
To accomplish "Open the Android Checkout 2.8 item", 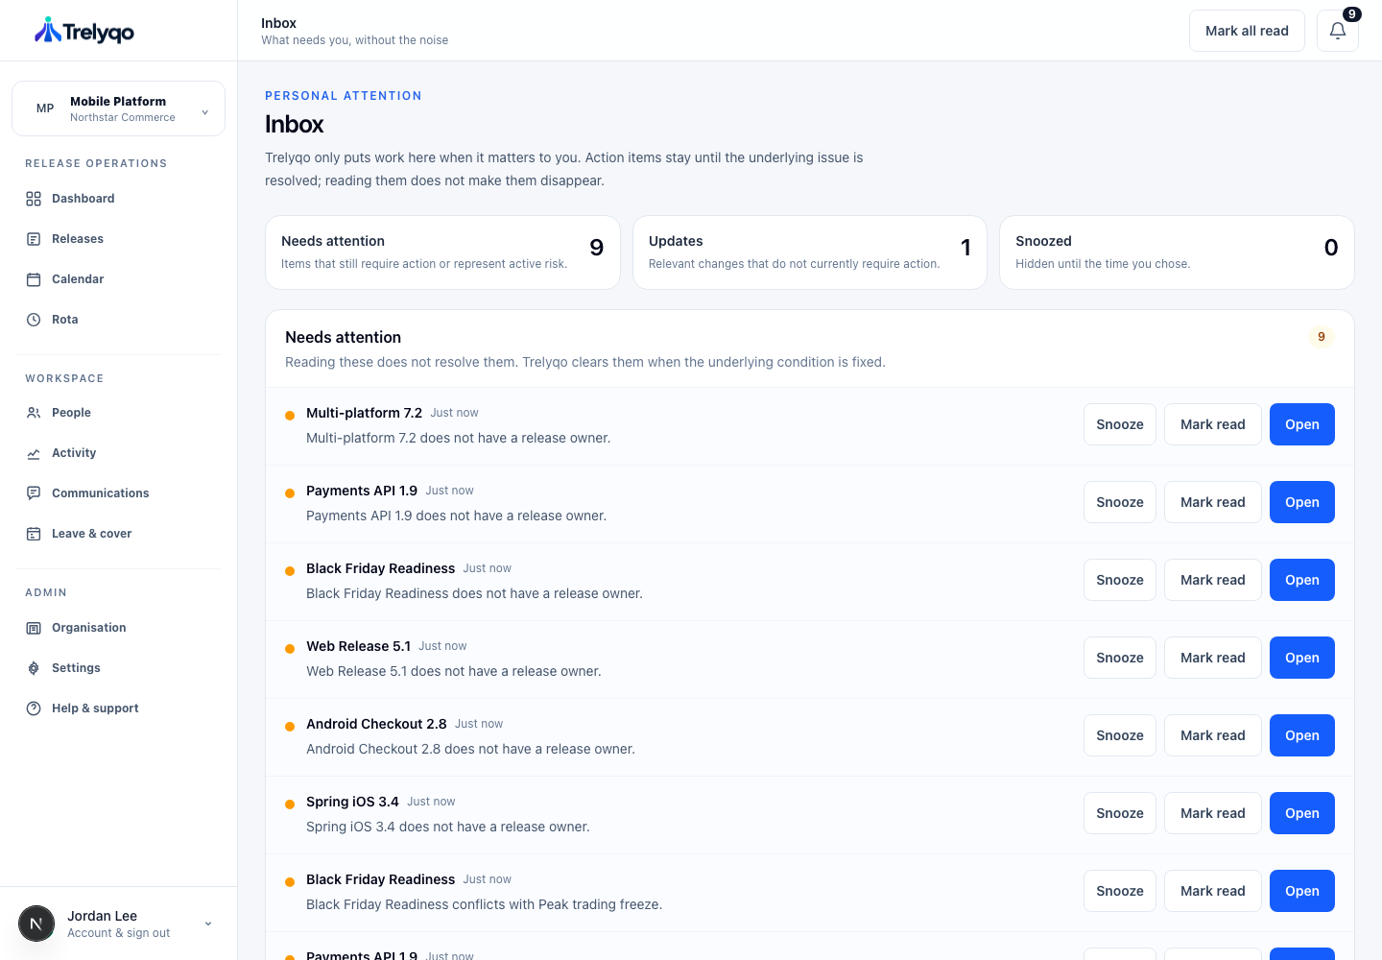I will point(1302,735).
